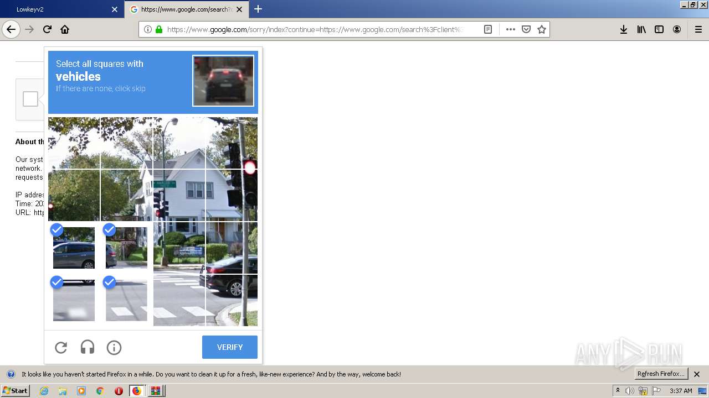Show site information icon in address bar
Screen dimensions: 709x398
pyautogui.click(x=148, y=29)
